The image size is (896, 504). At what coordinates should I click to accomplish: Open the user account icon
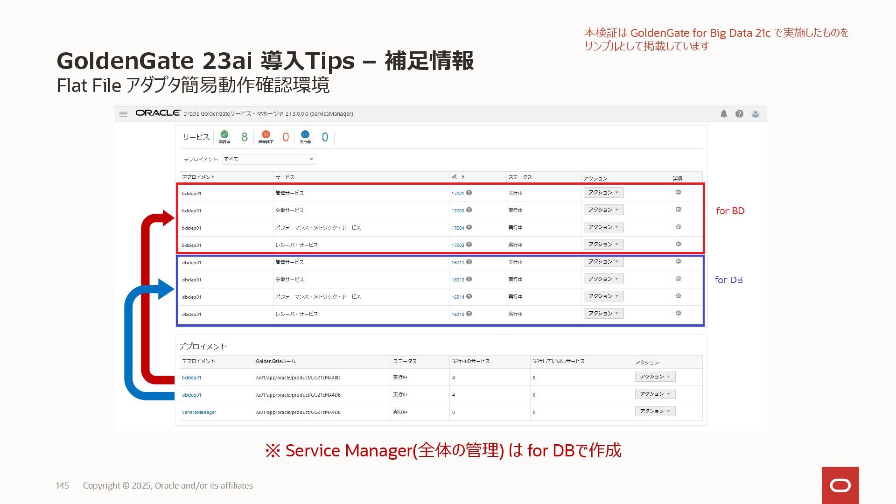755,114
